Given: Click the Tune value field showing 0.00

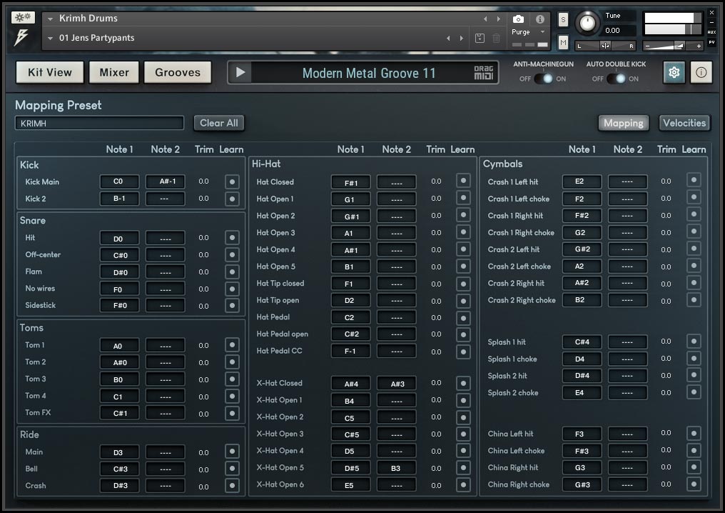Looking at the screenshot, I should click(619, 31).
